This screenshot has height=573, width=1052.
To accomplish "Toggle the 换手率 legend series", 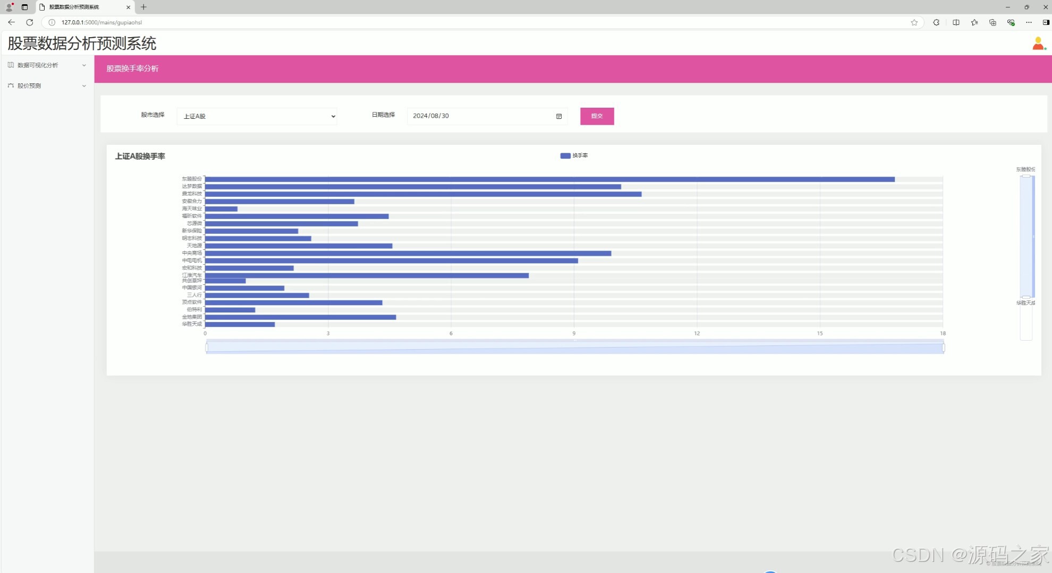I will click(574, 155).
